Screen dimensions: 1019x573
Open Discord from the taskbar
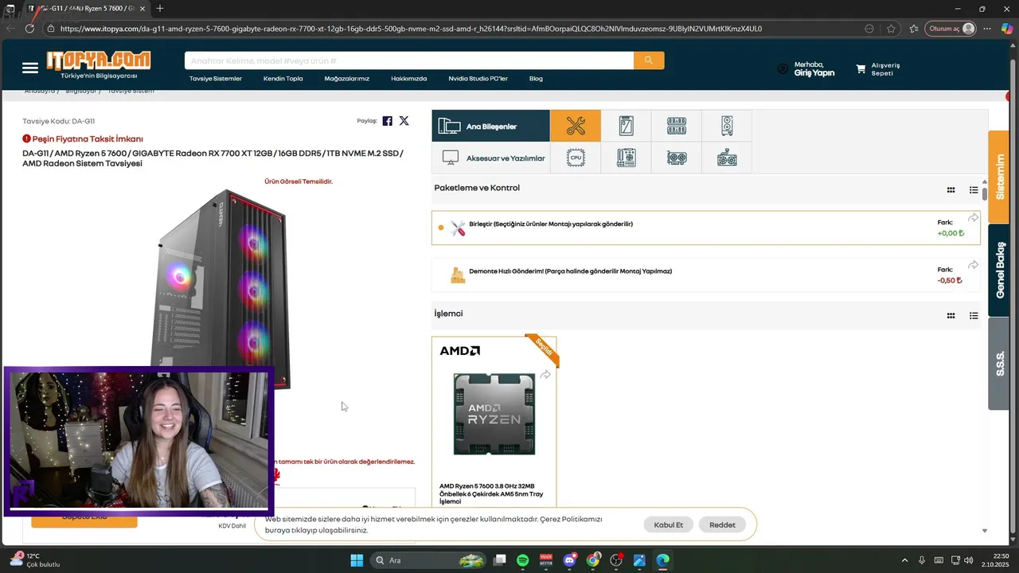click(x=569, y=560)
